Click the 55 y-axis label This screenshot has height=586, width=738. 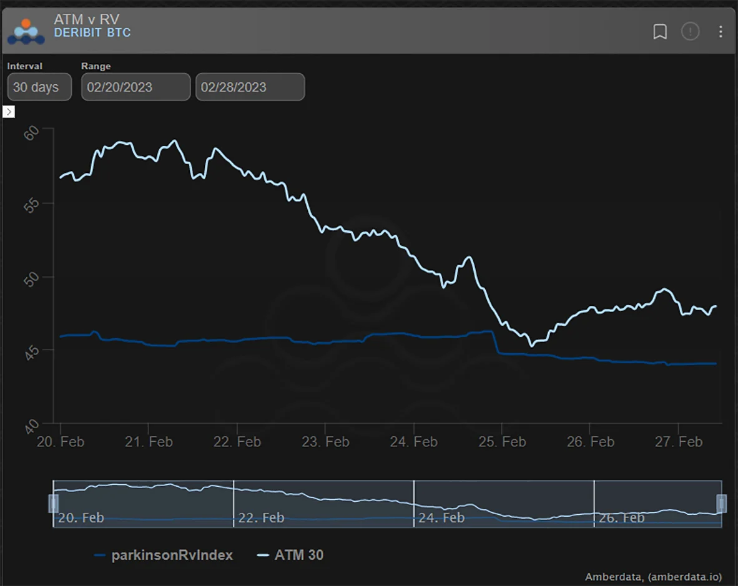[x=32, y=205]
